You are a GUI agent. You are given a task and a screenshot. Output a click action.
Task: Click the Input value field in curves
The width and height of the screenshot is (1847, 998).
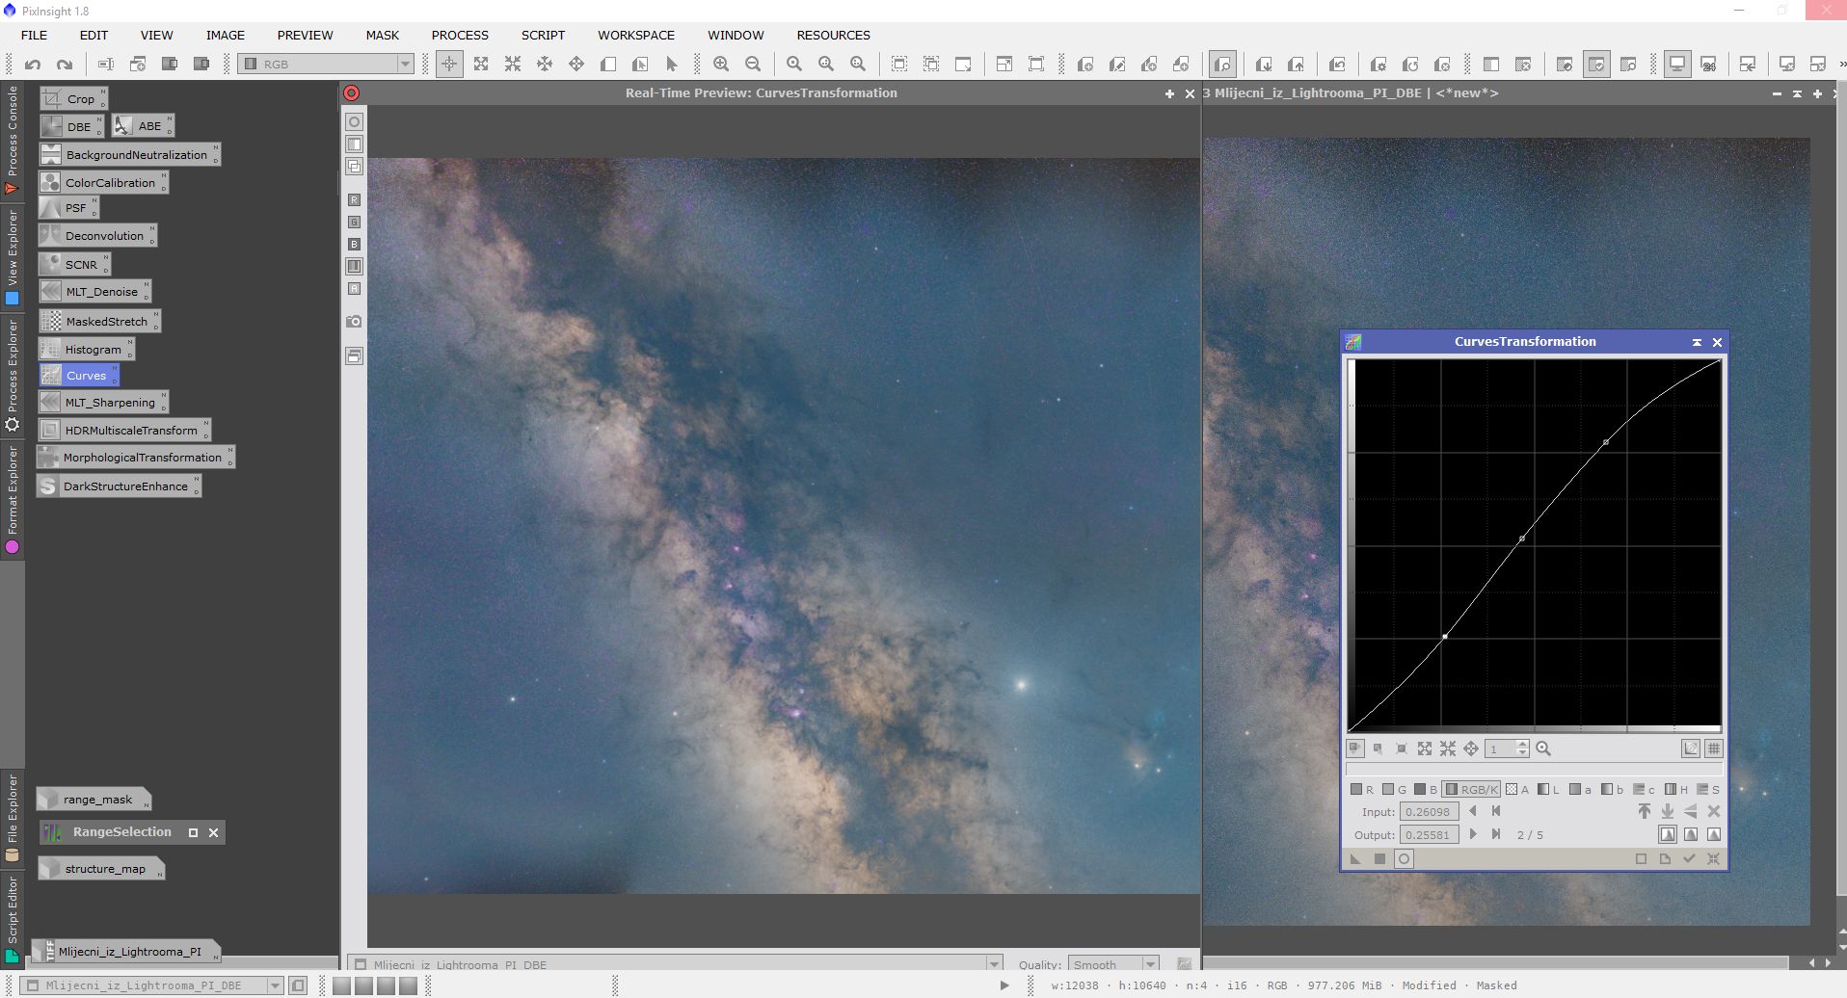[x=1428, y=811]
